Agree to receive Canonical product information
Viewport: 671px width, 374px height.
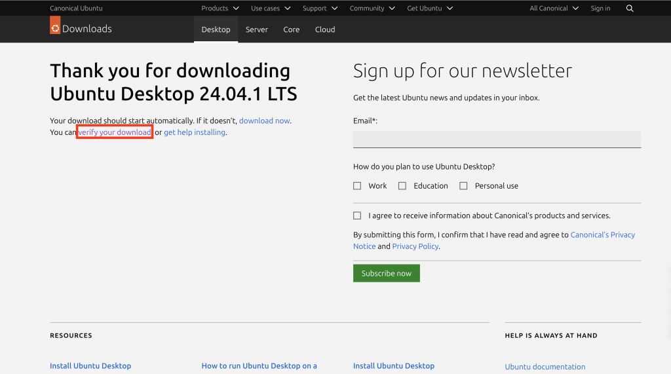coord(357,215)
